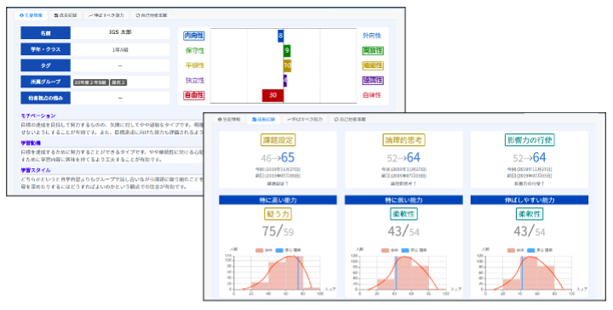Click the yellow badge under 特に高い能力
This screenshot has width=613, height=310.
coord(278,214)
